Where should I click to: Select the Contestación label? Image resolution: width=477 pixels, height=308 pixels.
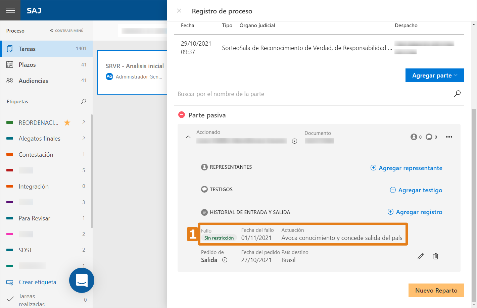36,155
